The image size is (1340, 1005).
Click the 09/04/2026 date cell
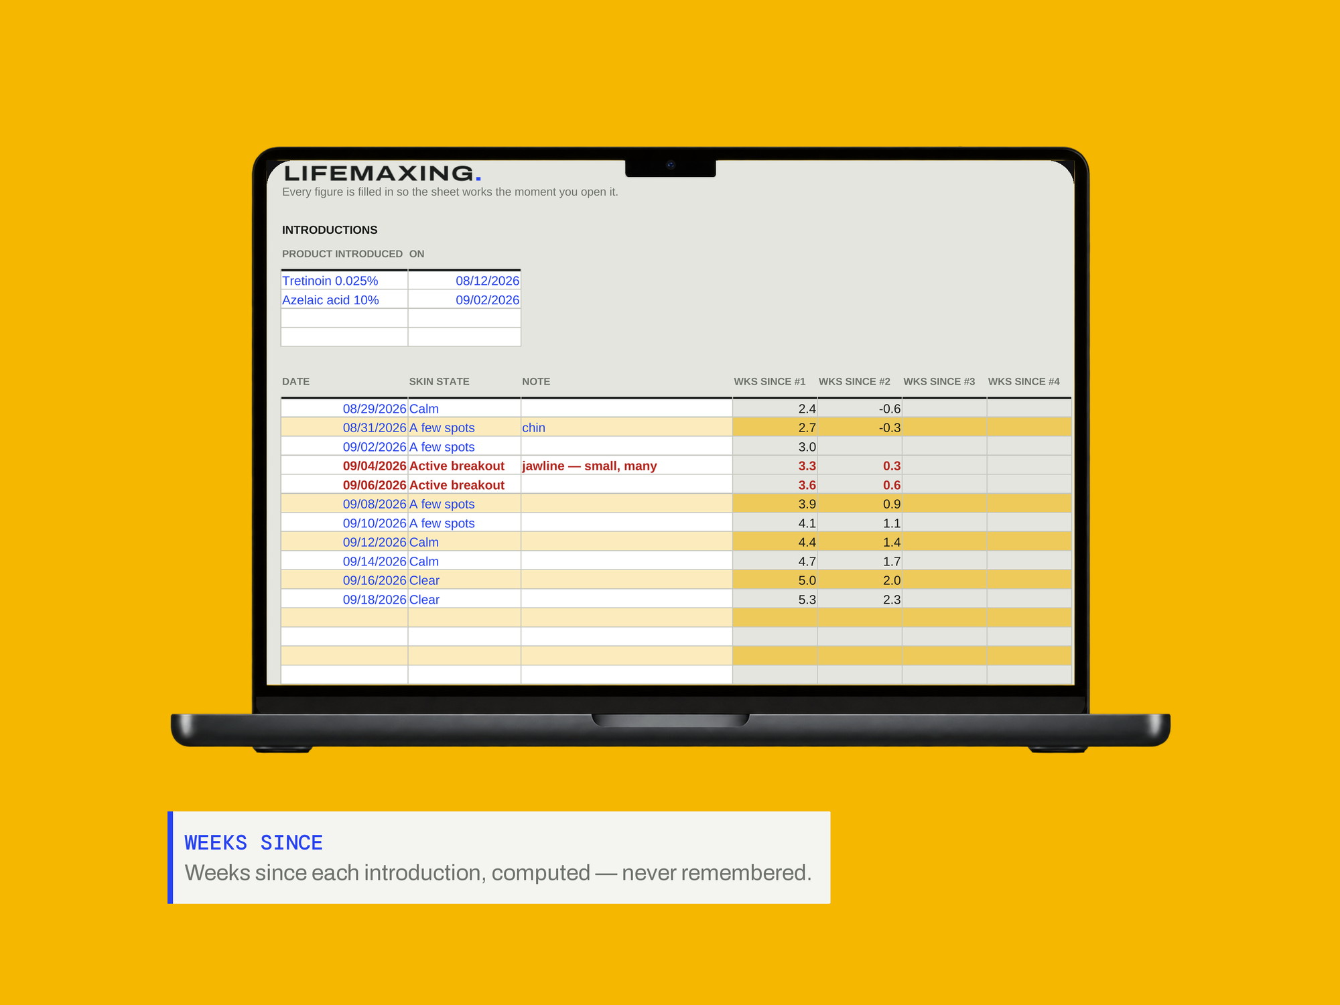[x=344, y=466]
